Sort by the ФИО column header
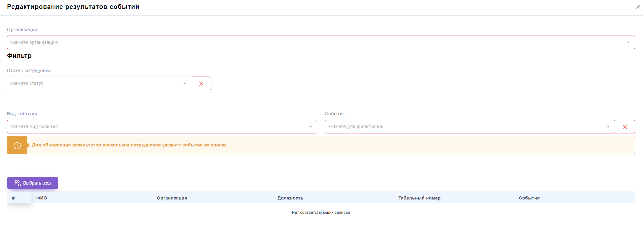643x230 pixels. [42, 198]
